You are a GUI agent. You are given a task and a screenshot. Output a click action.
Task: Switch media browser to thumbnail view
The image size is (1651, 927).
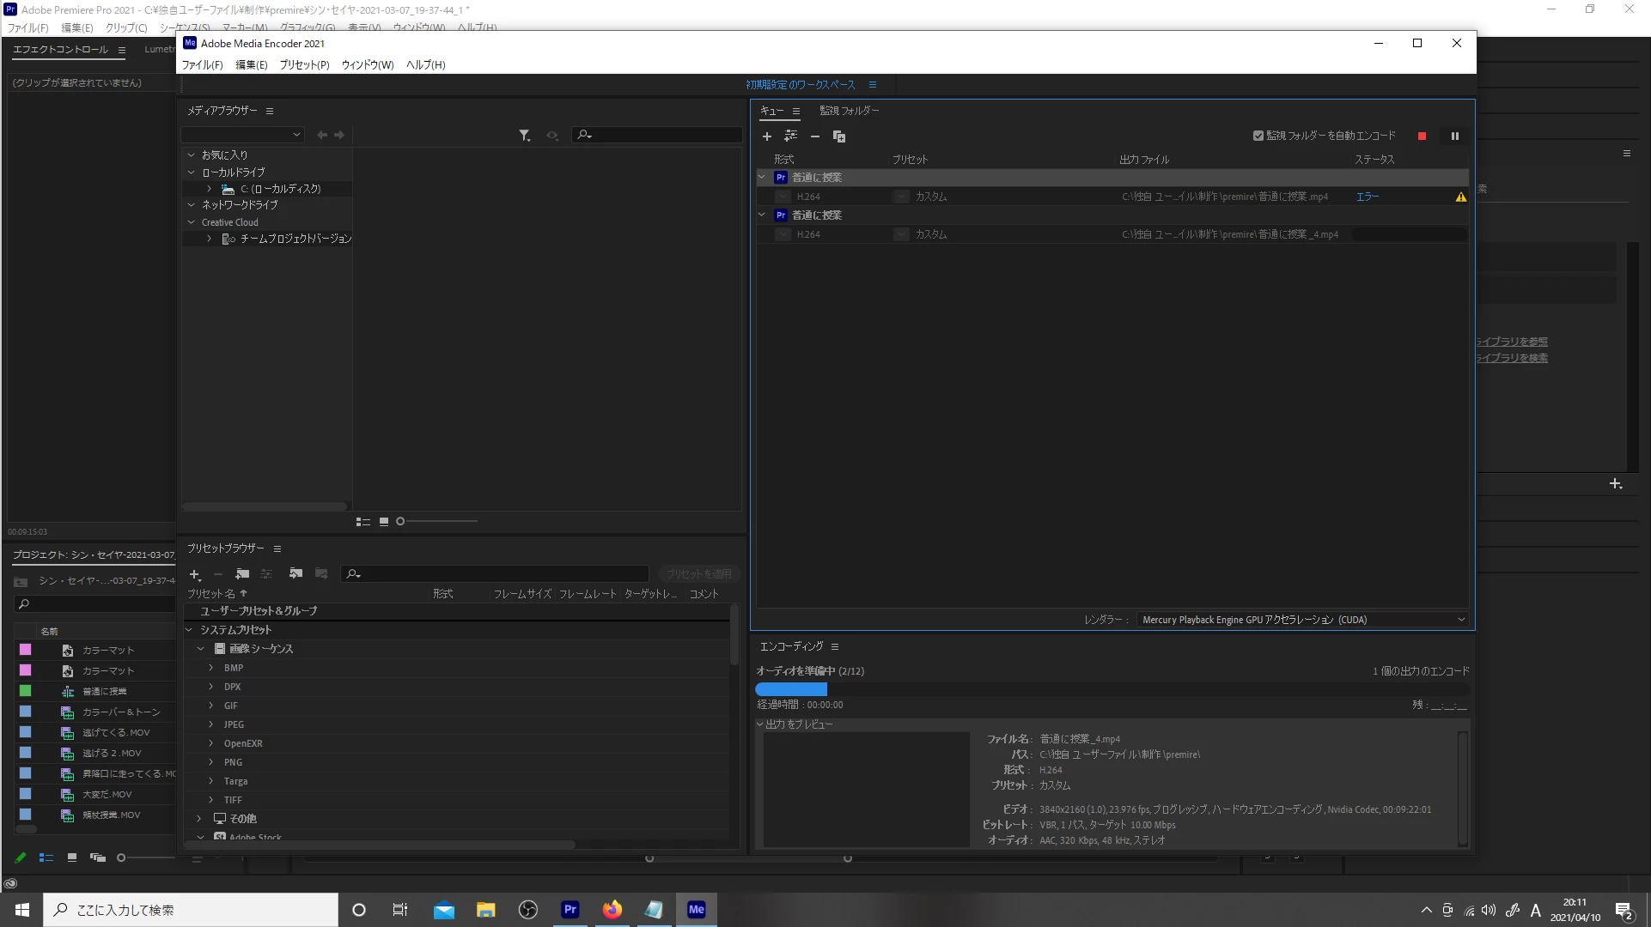click(x=384, y=521)
